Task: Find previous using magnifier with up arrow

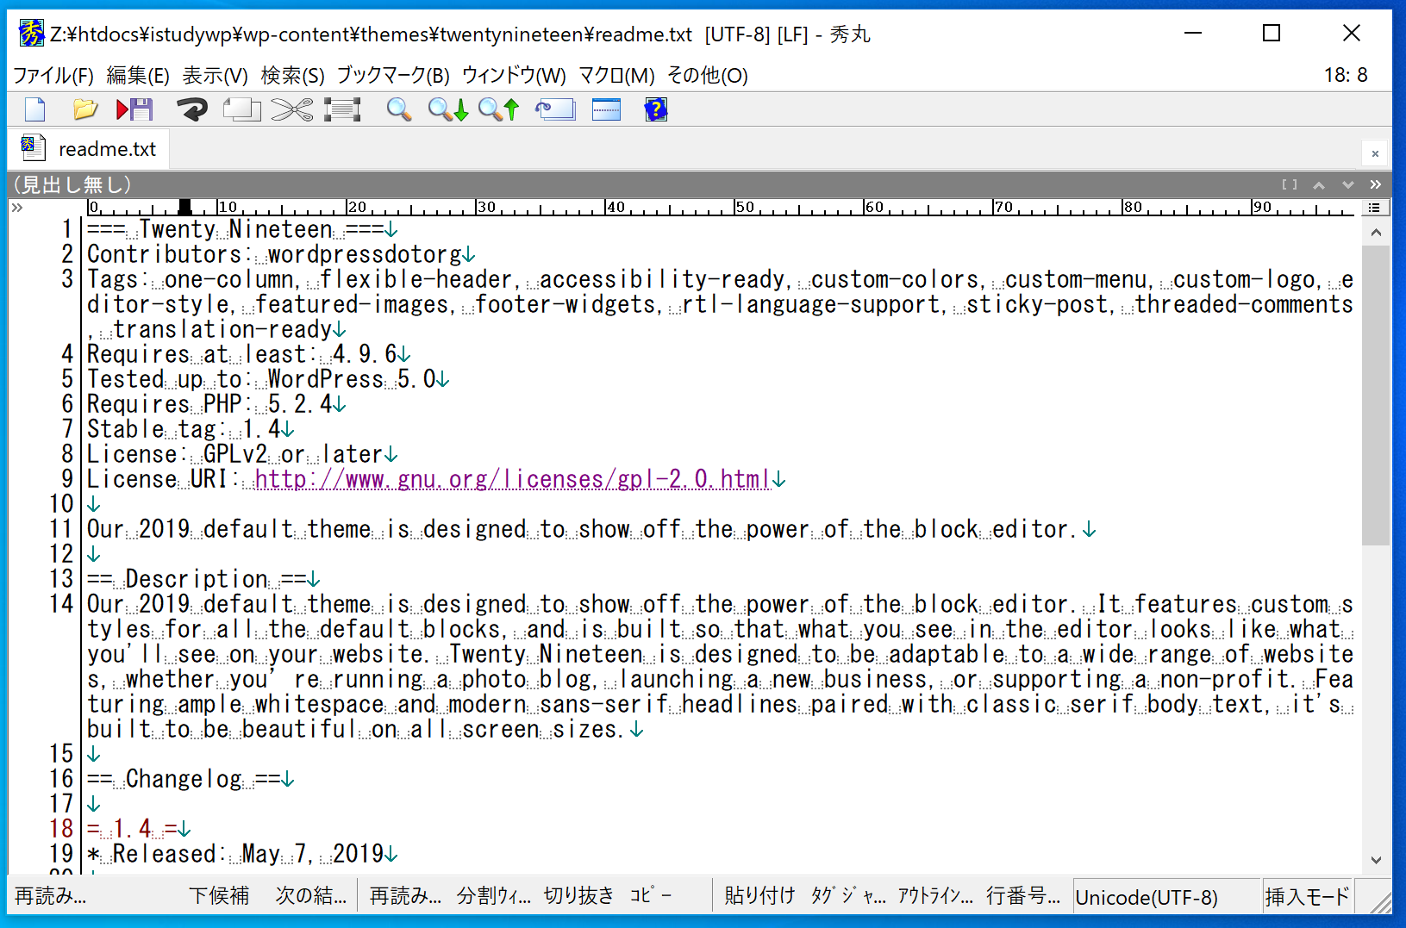Action: tap(499, 109)
